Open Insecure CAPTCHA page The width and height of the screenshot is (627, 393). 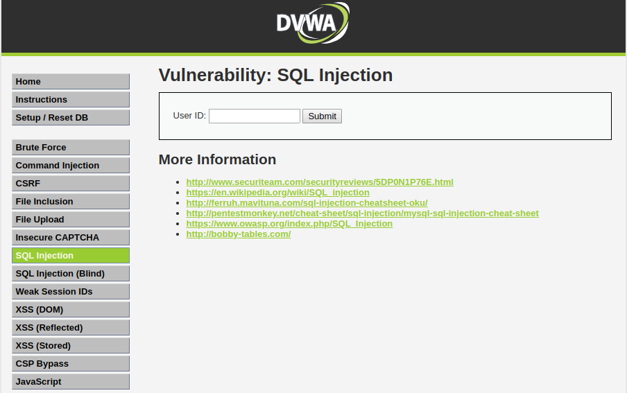[70, 238]
